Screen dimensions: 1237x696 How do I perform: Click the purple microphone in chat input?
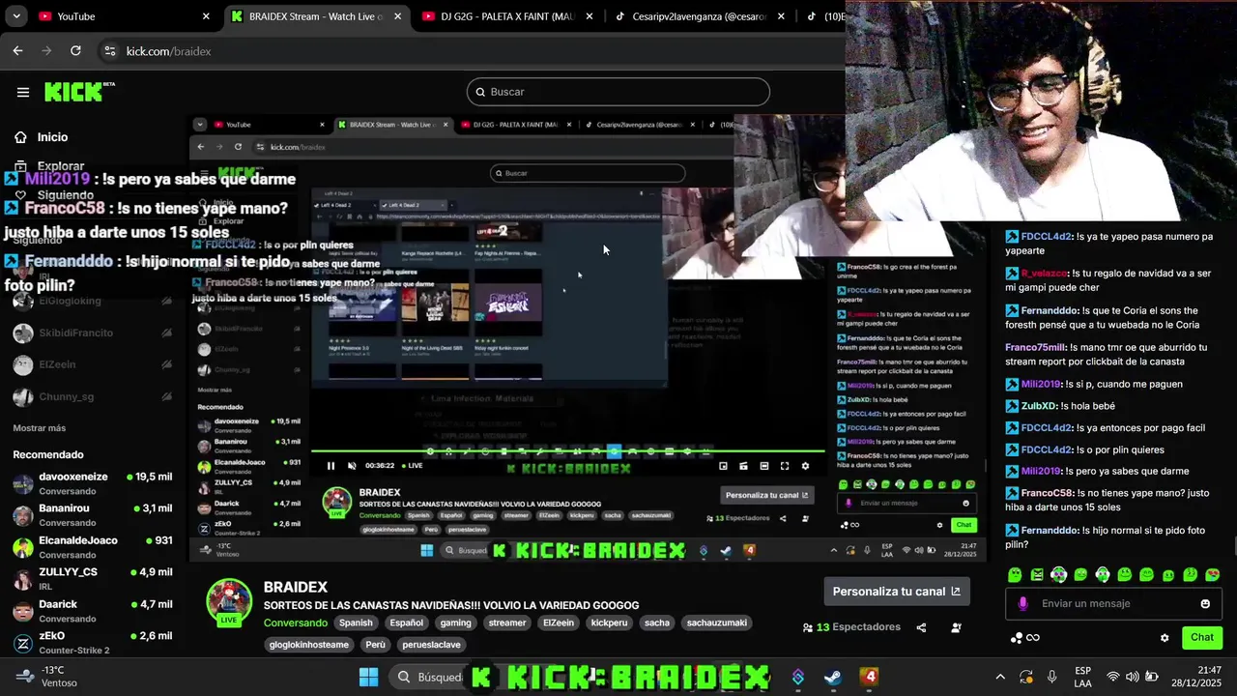[x=1022, y=604]
